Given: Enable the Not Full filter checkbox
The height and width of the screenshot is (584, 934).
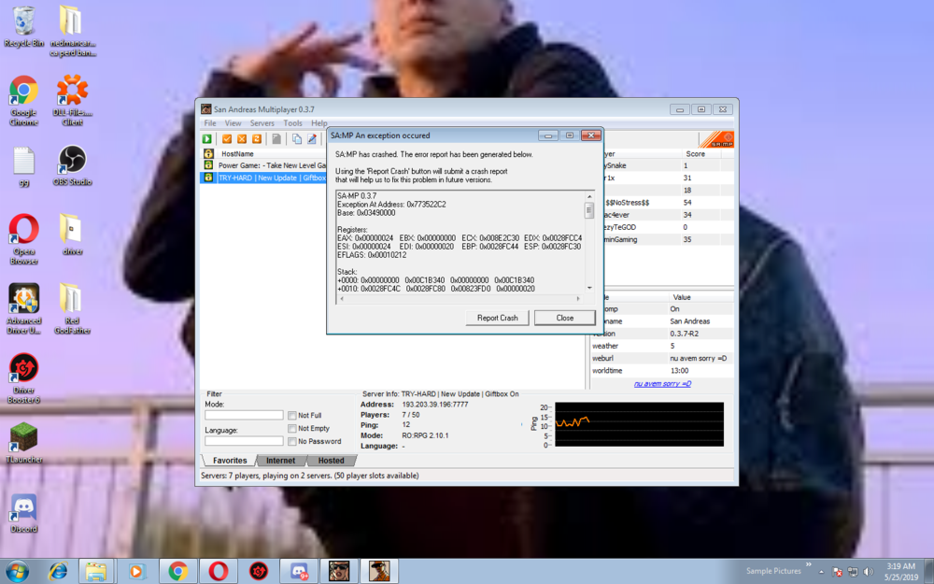Looking at the screenshot, I should (x=291, y=416).
